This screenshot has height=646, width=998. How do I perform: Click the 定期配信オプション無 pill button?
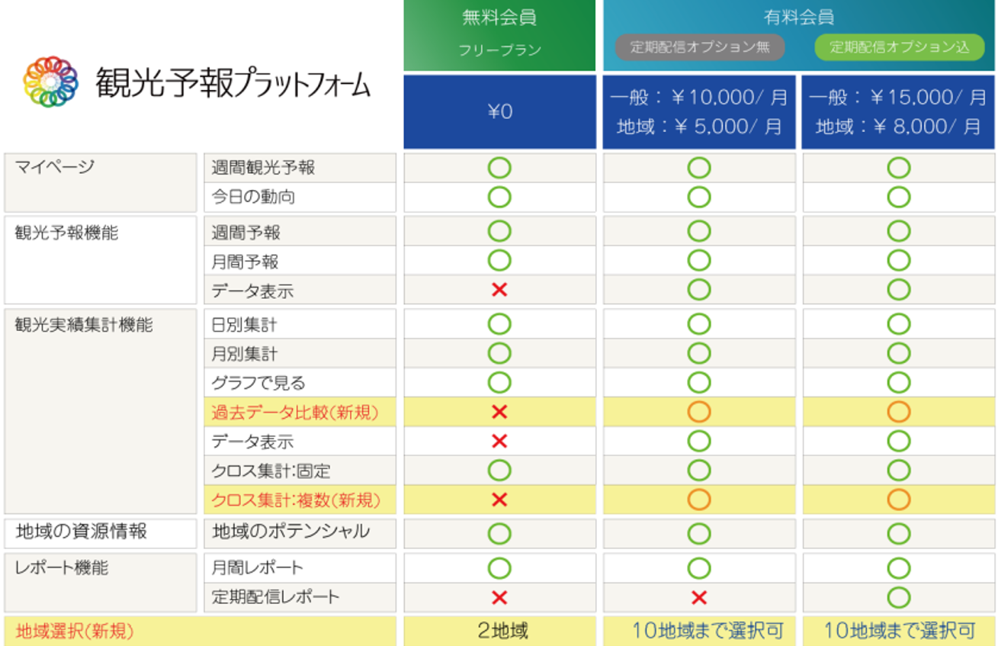pos(699,47)
